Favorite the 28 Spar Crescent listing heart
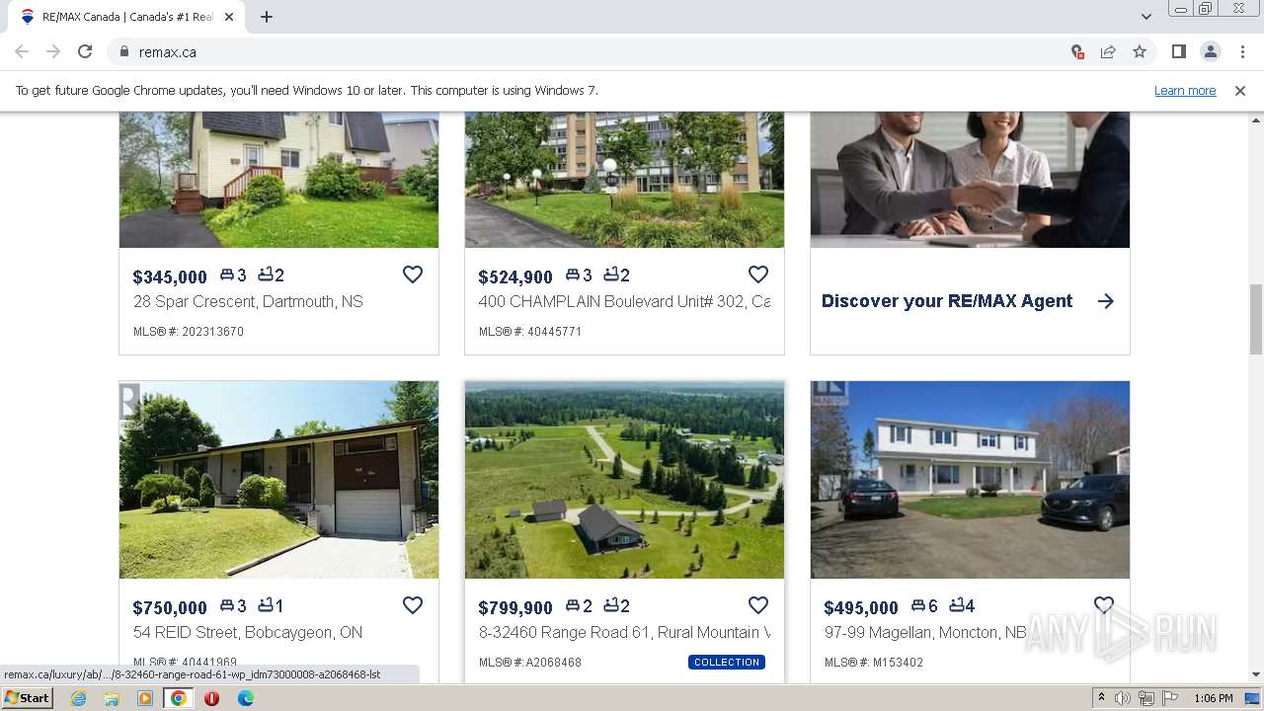Viewport: 1264px width, 711px height. (x=413, y=275)
